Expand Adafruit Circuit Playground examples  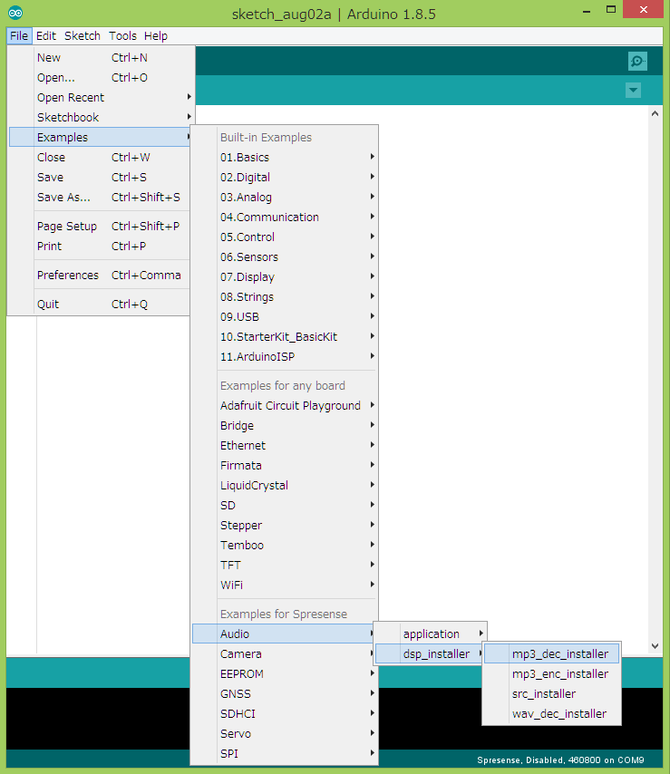tap(290, 405)
